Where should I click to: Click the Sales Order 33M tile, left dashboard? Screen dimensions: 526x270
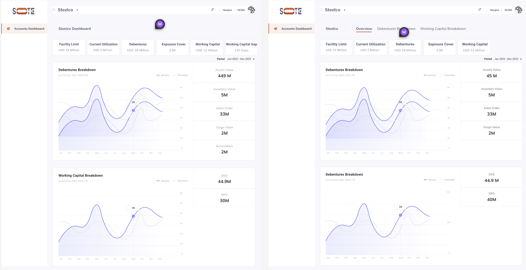pyautogui.click(x=224, y=111)
